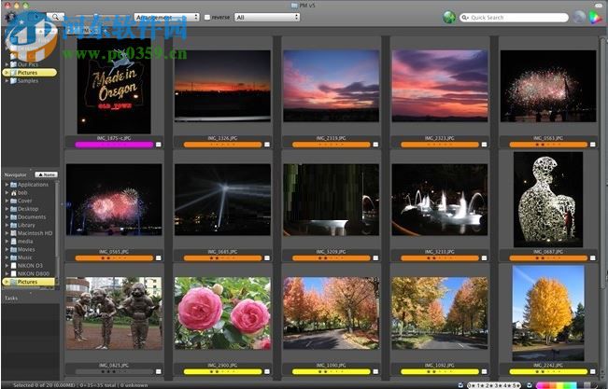Click the green globe icon beside Quick Search
Screen dimensions: 608x389
point(449,17)
